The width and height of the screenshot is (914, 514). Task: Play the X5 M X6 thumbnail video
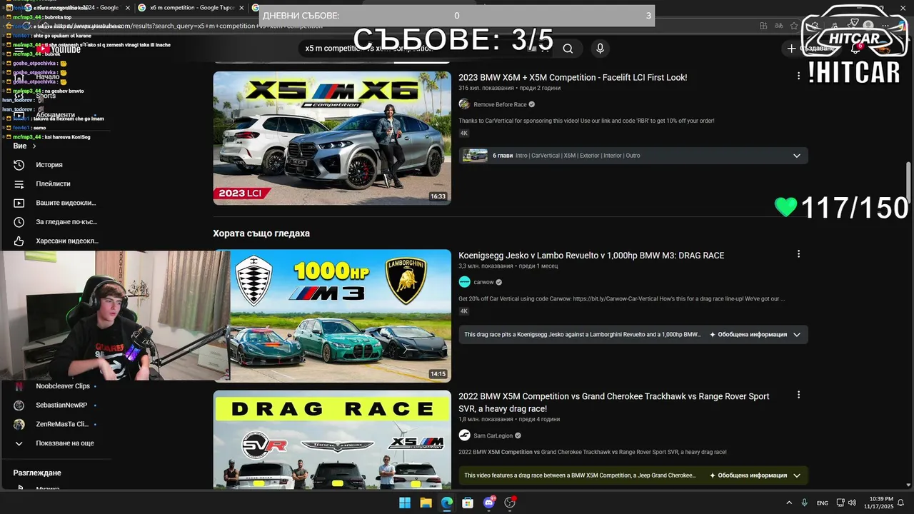pos(332,138)
